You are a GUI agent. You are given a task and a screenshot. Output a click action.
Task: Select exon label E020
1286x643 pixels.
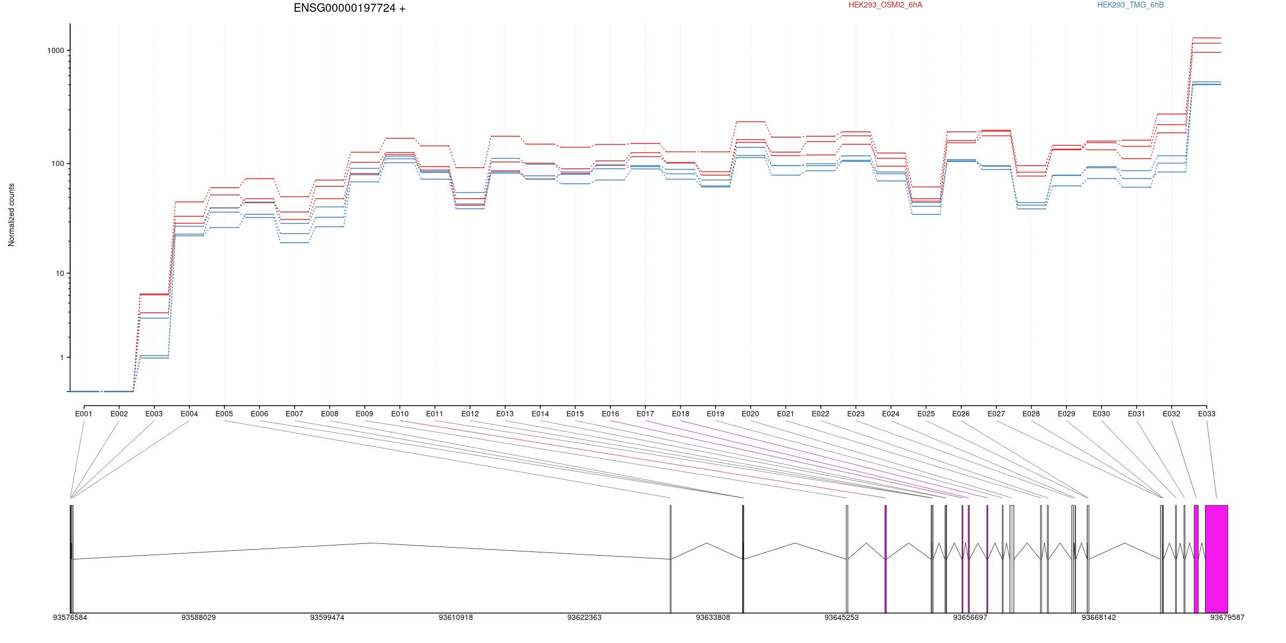click(750, 414)
